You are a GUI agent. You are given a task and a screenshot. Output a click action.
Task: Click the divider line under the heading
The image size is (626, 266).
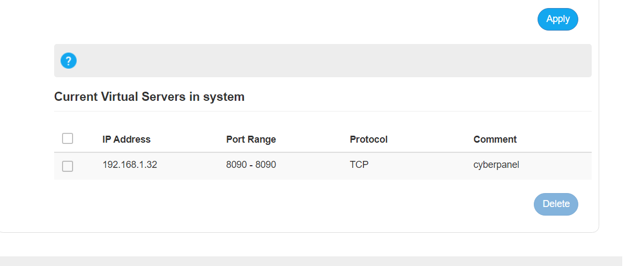click(x=323, y=111)
